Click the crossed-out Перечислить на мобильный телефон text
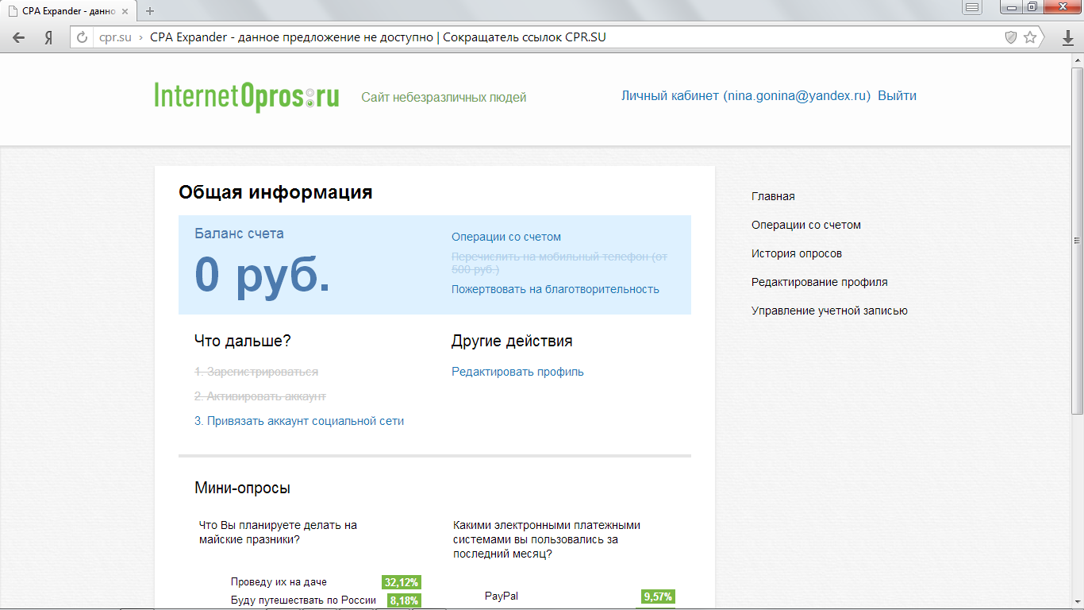1084x610 pixels. pos(559,263)
